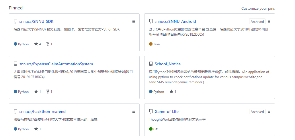Open the snnucs/SNNU-Android repository link
The width and height of the screenshot is (295, 140).
click(x=175, y=21)
